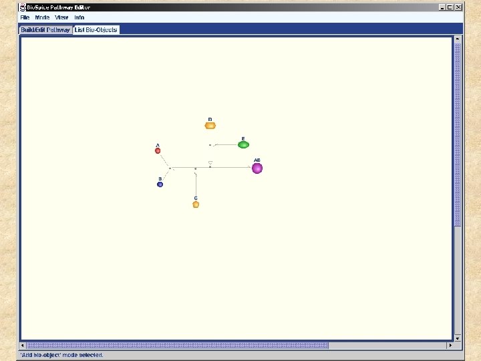The image size is (481, 361).
Task: Click the small triangle marker above the reaction line
Action: [x=210, y=162]
